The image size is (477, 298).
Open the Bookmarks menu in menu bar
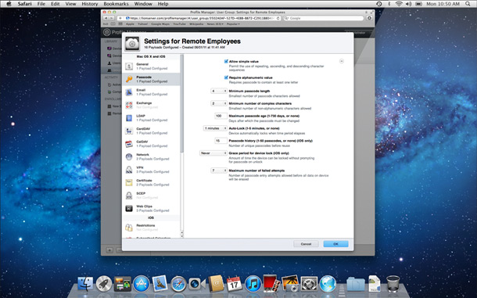116,4
